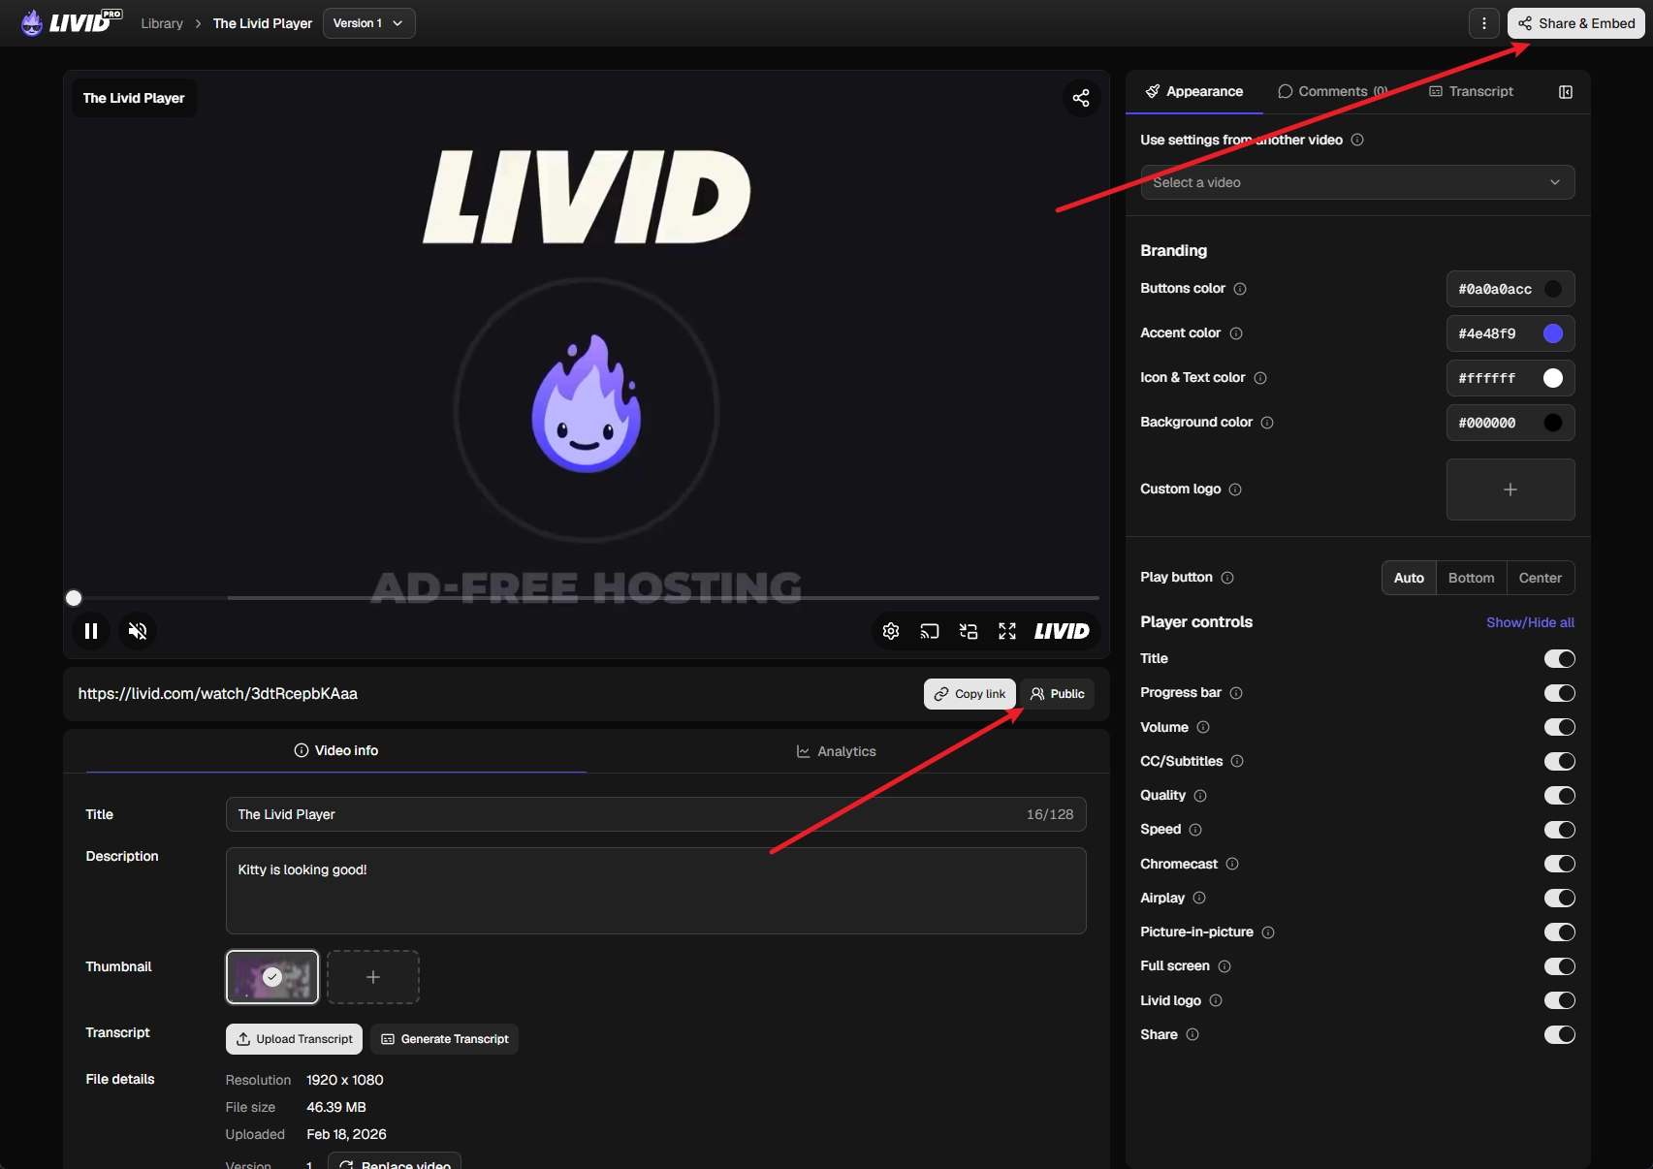Open the Version 1 dropdown
1653x1169 pixels.
pyautogui.click(x=369, y=23)
